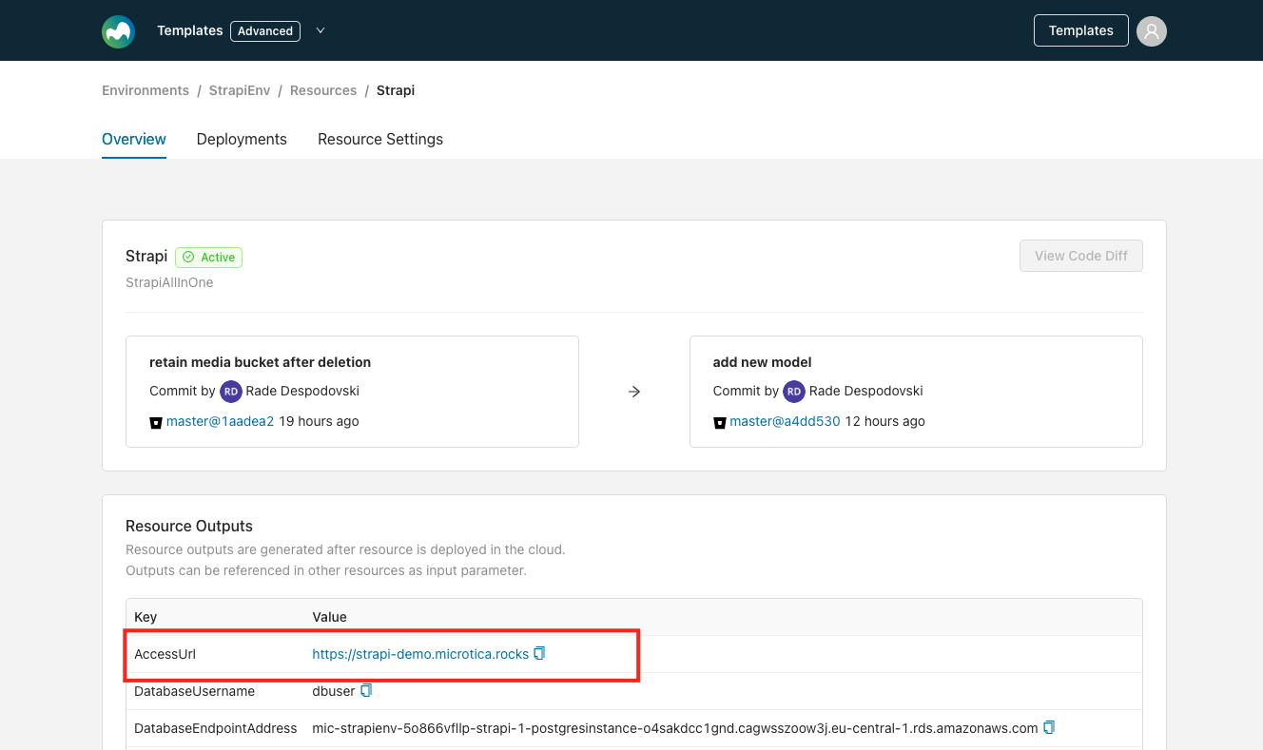
Task: Select the AccessUrl key cell
Action: [165, 654]
